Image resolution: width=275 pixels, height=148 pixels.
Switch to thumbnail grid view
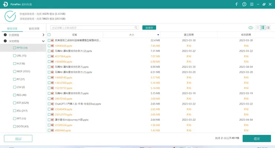(258, 27)
